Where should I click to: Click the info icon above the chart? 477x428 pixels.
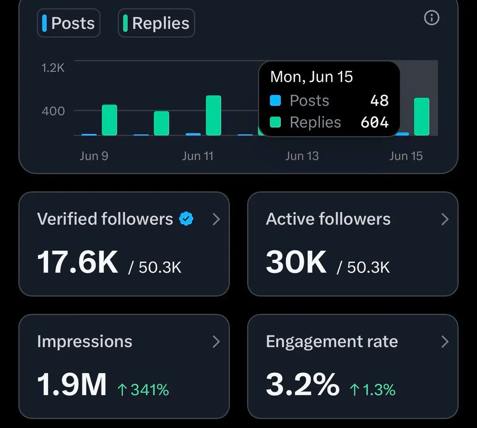432,18
